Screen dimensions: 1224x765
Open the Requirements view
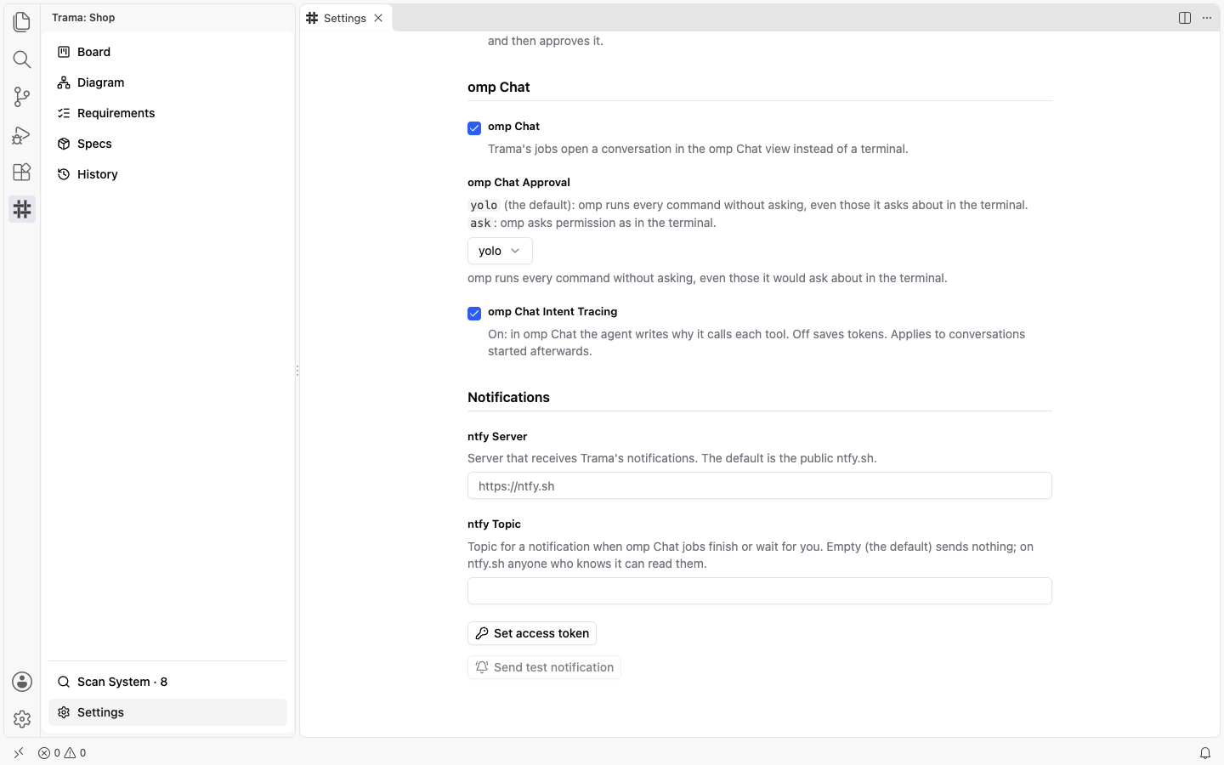pos(167,113)
